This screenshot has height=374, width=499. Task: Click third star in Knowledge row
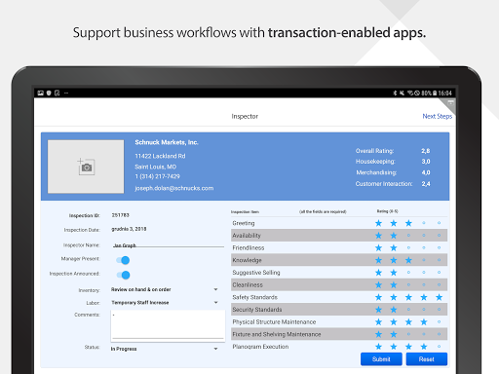tap(408, 260)
